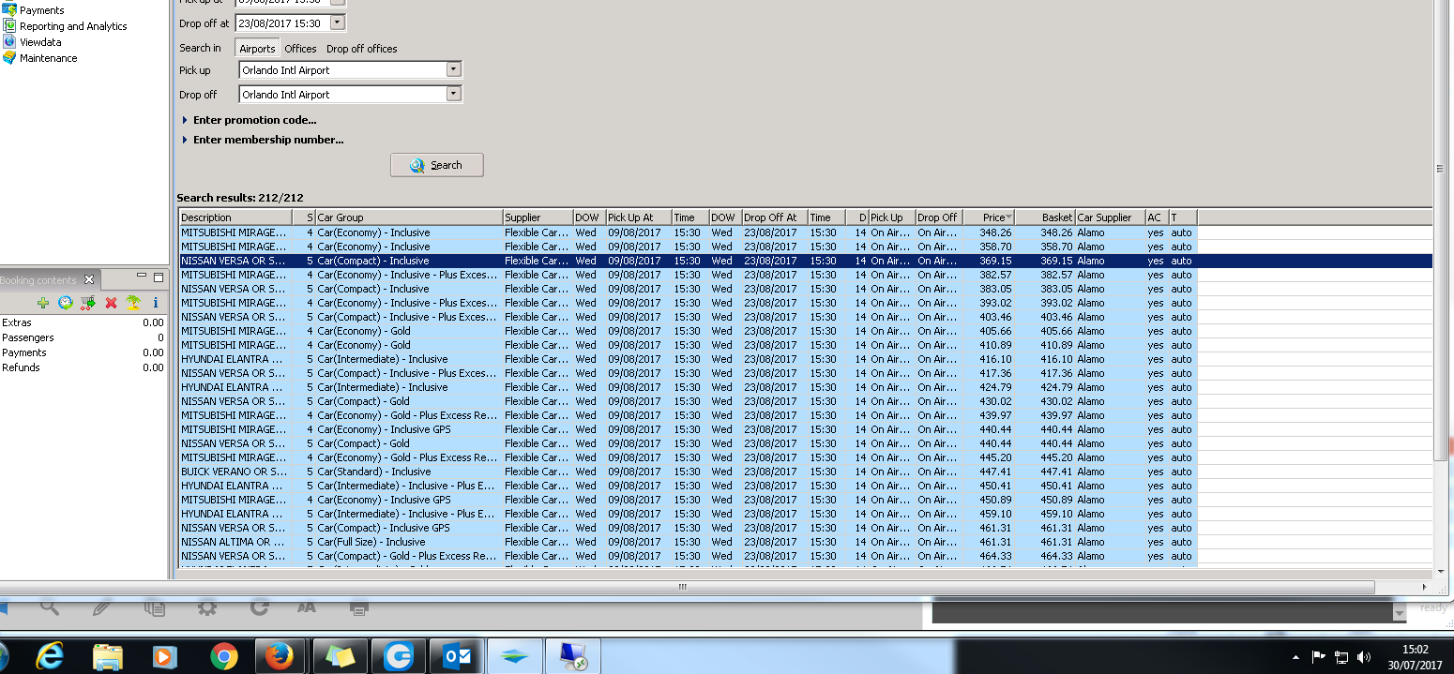
Task: Click the green plus add icon in Booking contents
Action: pyautogui.click(x=42, y=303)
